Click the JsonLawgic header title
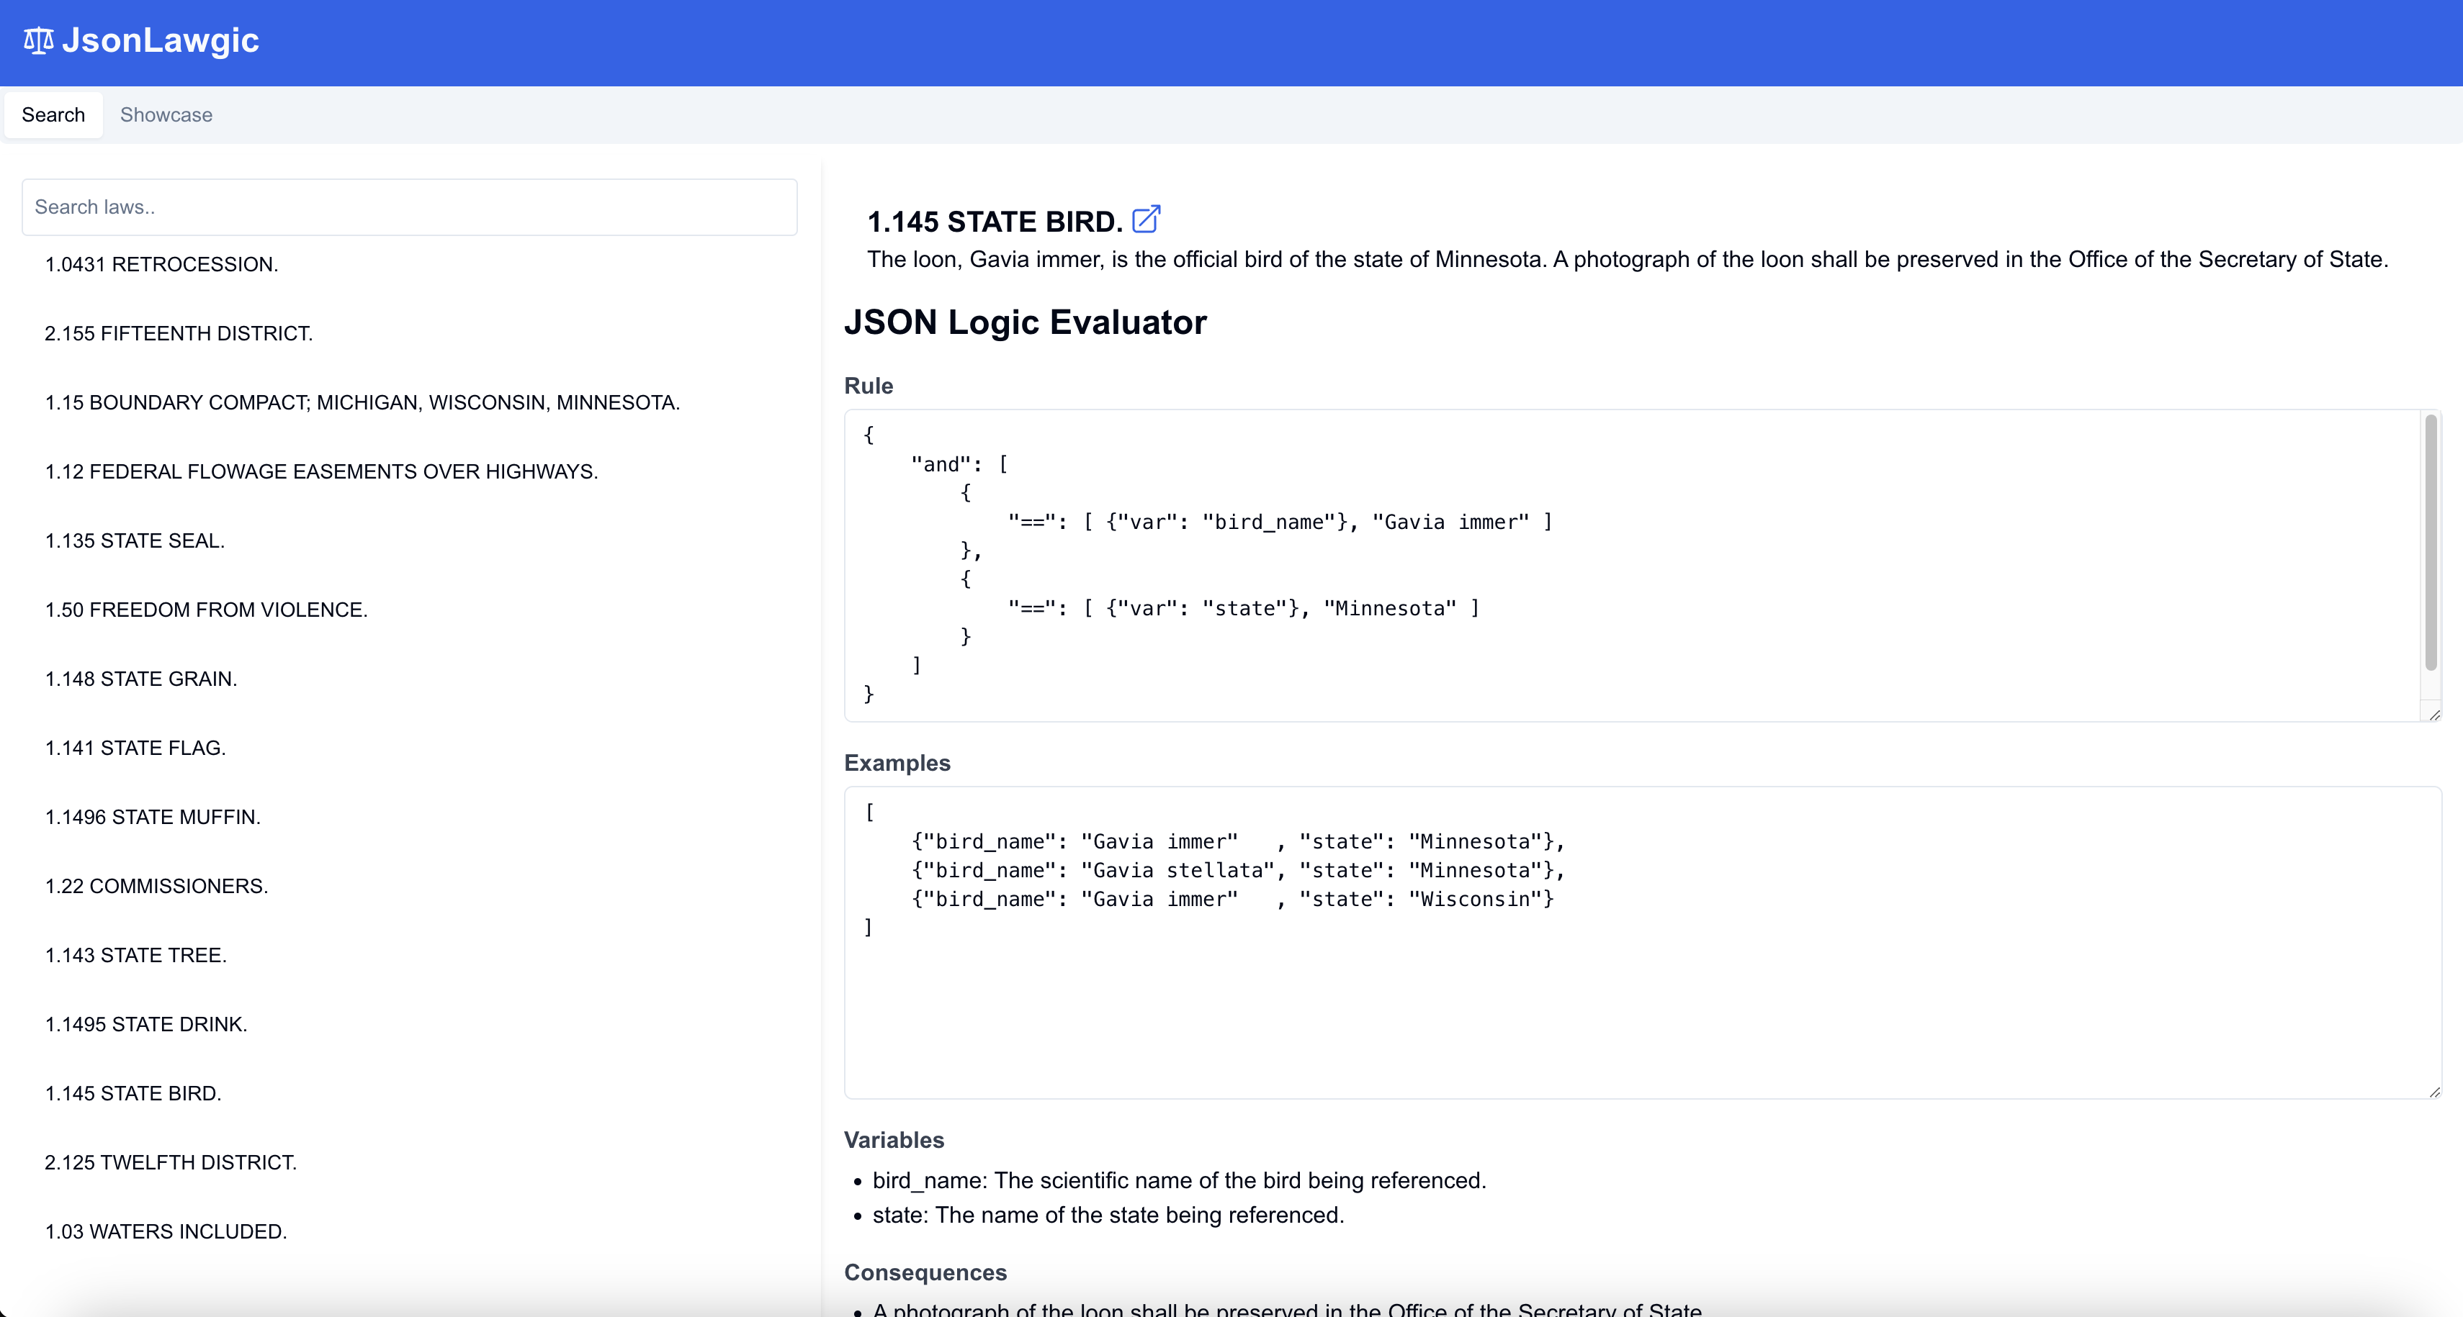Screen dimensions: 2463x1317 (x=161, y=40)
